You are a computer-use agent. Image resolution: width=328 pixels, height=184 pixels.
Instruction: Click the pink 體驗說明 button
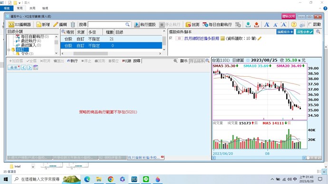point(289,16)
